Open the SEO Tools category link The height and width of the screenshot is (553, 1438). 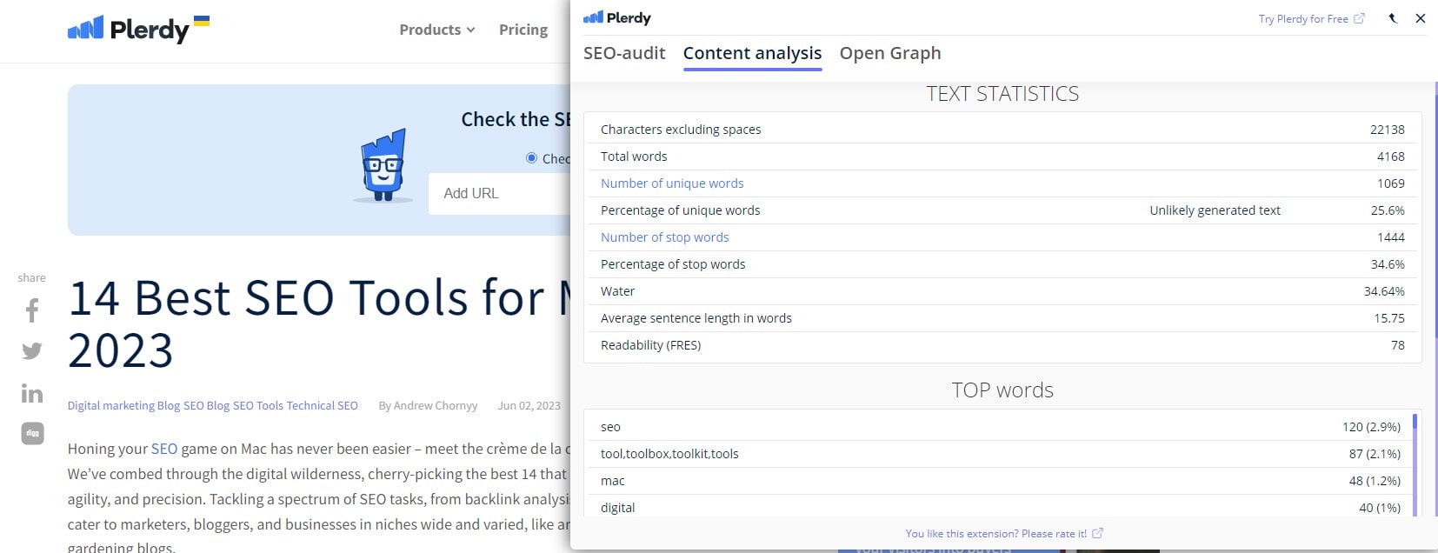(x=258, y=405)
